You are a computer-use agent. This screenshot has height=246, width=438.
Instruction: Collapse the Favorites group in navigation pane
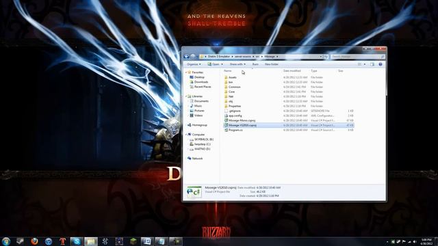[x=186, y=72]
